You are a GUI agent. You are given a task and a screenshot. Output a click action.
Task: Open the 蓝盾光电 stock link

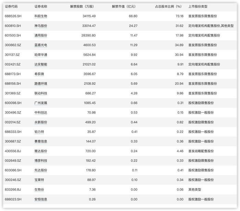41,45
